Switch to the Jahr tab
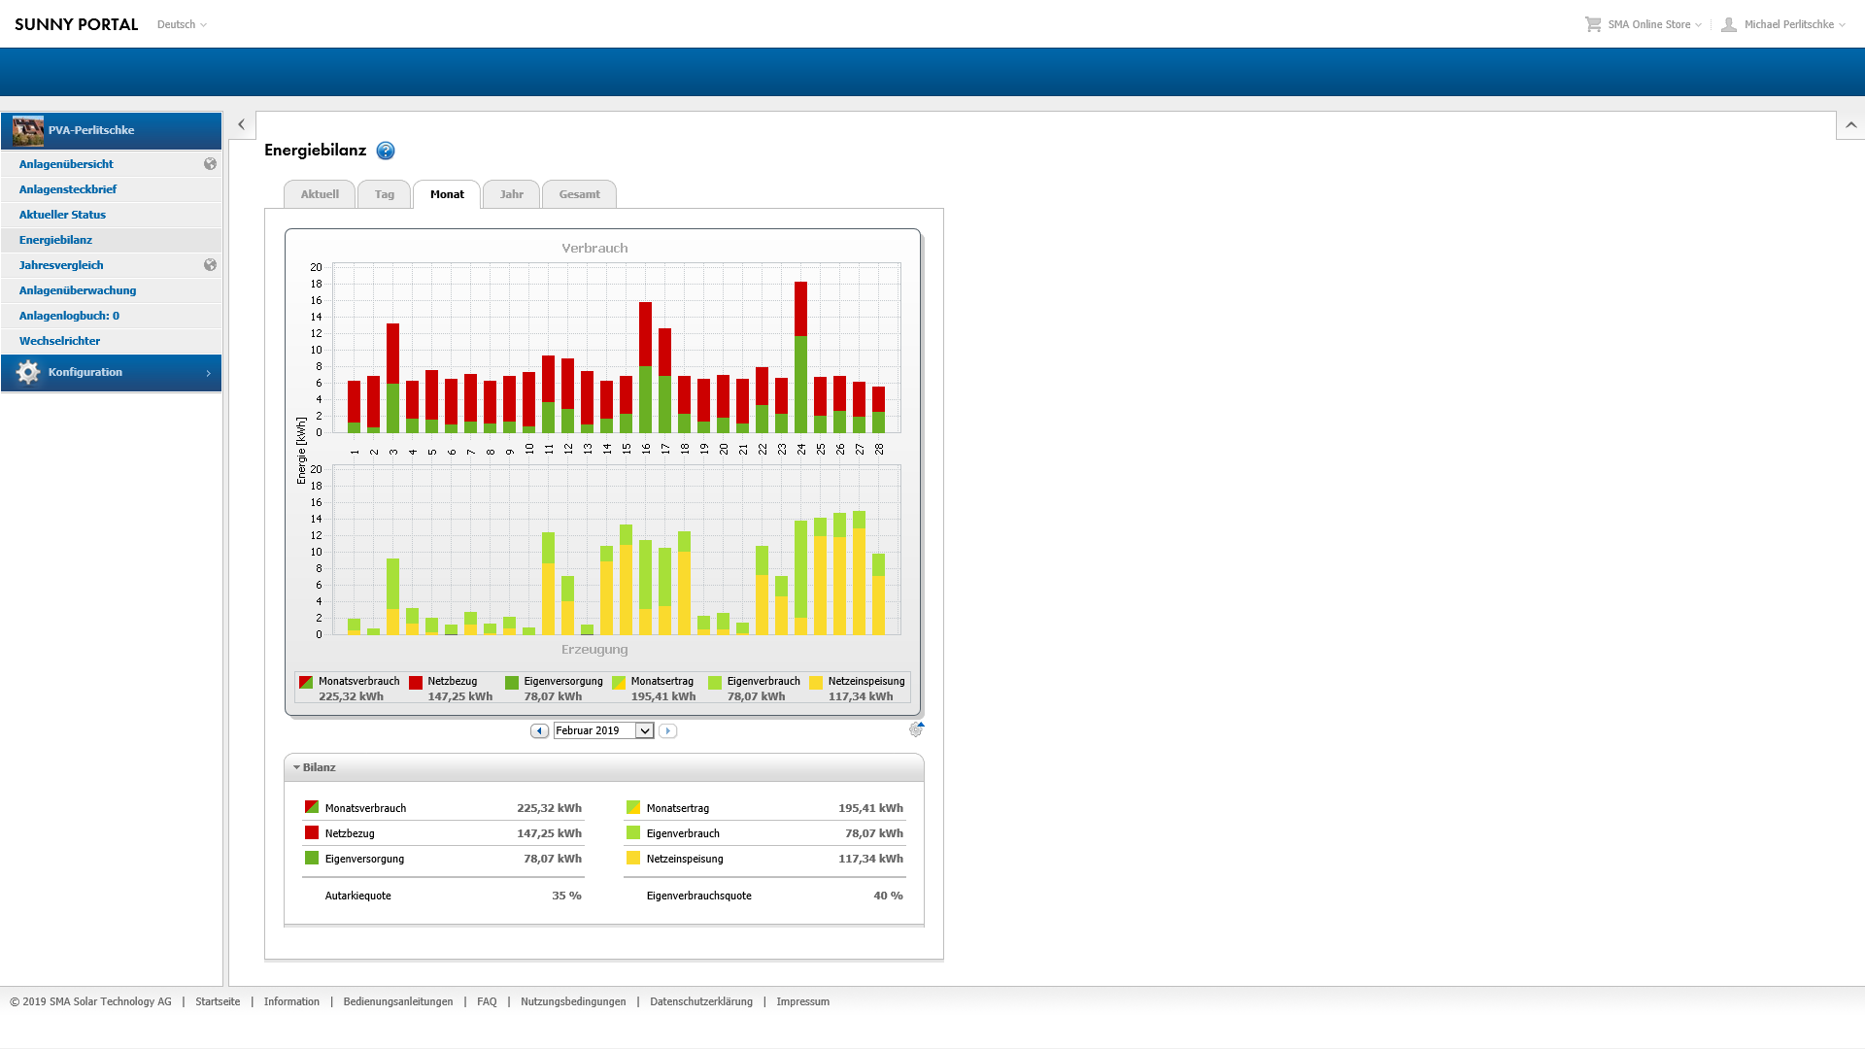 511,194
